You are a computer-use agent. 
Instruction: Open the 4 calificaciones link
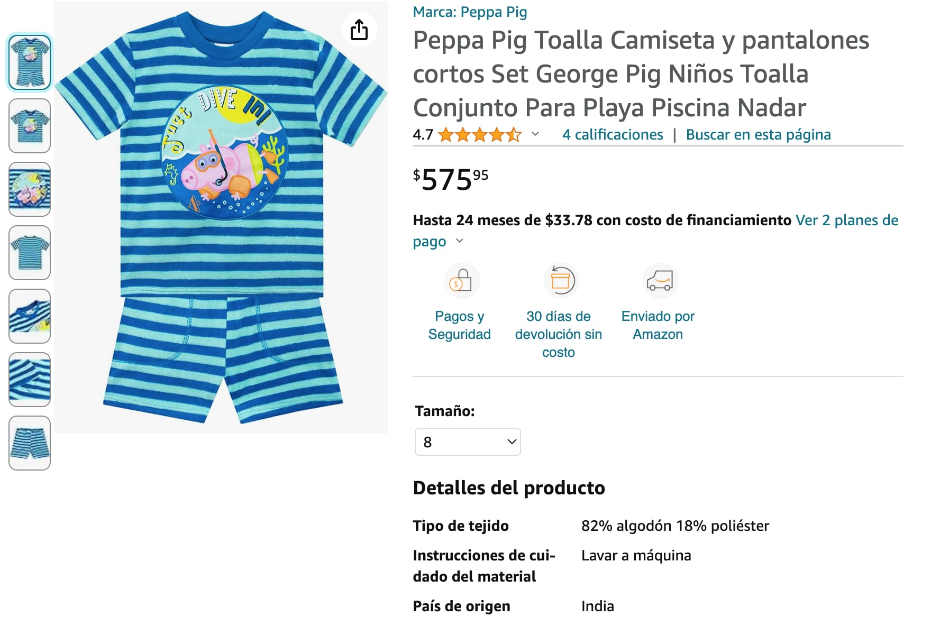(612, 135)
